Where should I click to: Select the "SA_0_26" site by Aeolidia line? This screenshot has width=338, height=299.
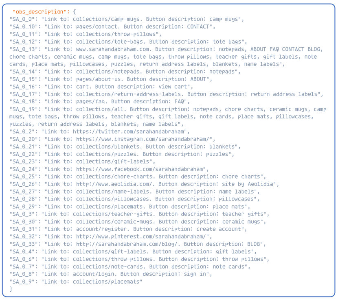pyautogui.click(x=144, y=184)
